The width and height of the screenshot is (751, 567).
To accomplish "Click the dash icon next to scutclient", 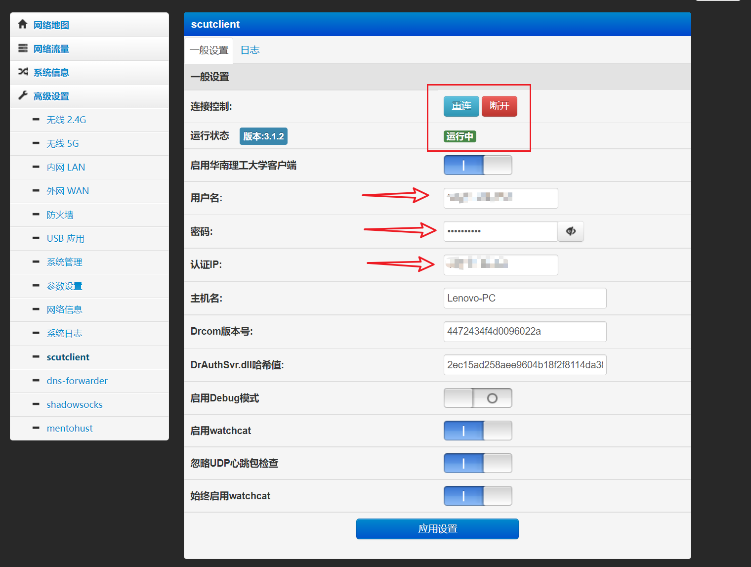I will point(35,357).
